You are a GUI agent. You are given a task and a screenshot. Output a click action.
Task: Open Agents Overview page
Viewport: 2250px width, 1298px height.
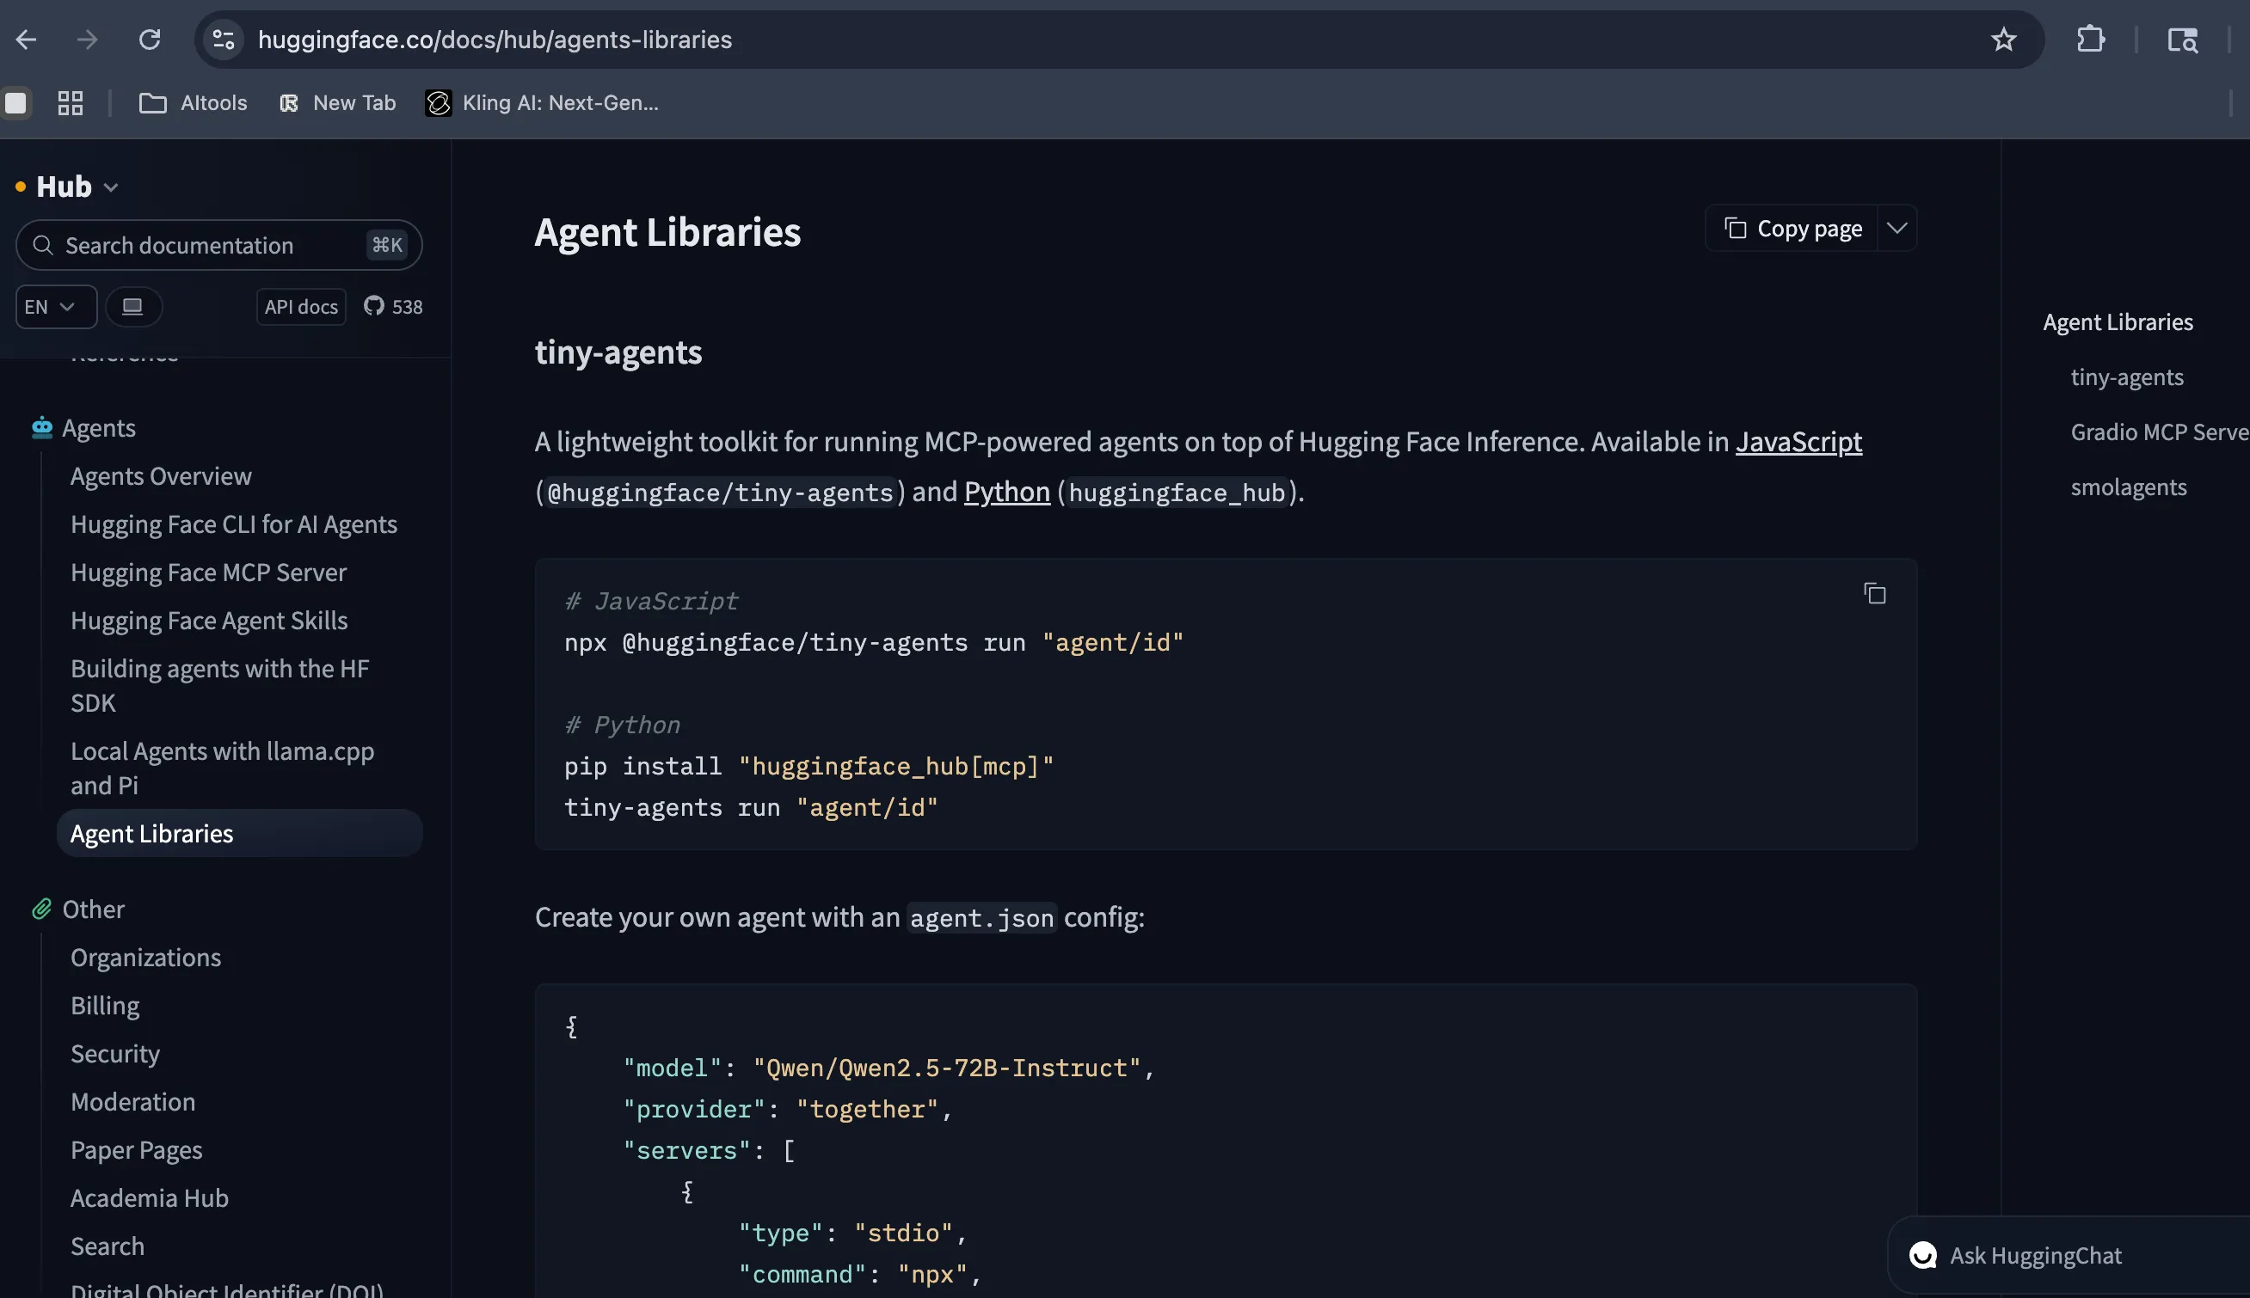click(x=161, y=476)
